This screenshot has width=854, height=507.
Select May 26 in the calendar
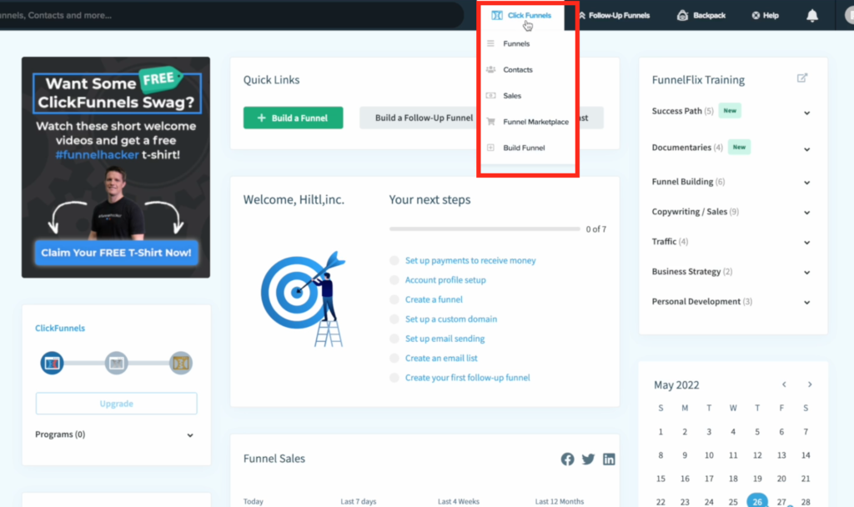click(x=757, y=501)
